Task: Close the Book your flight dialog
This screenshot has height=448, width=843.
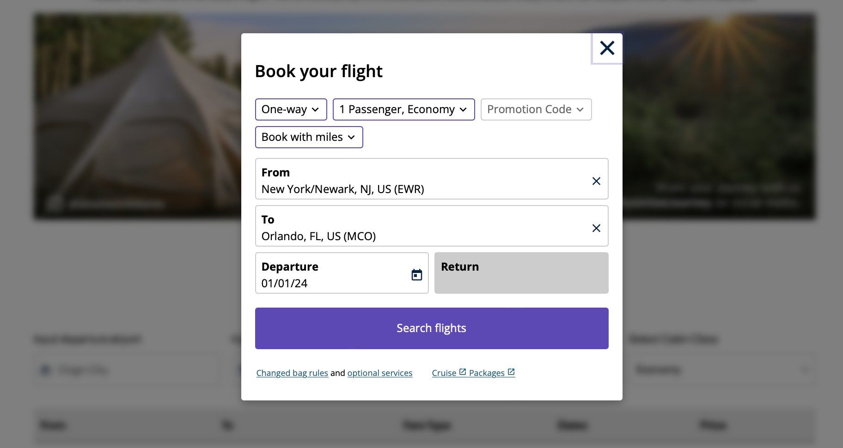Action: pos(607,48)
